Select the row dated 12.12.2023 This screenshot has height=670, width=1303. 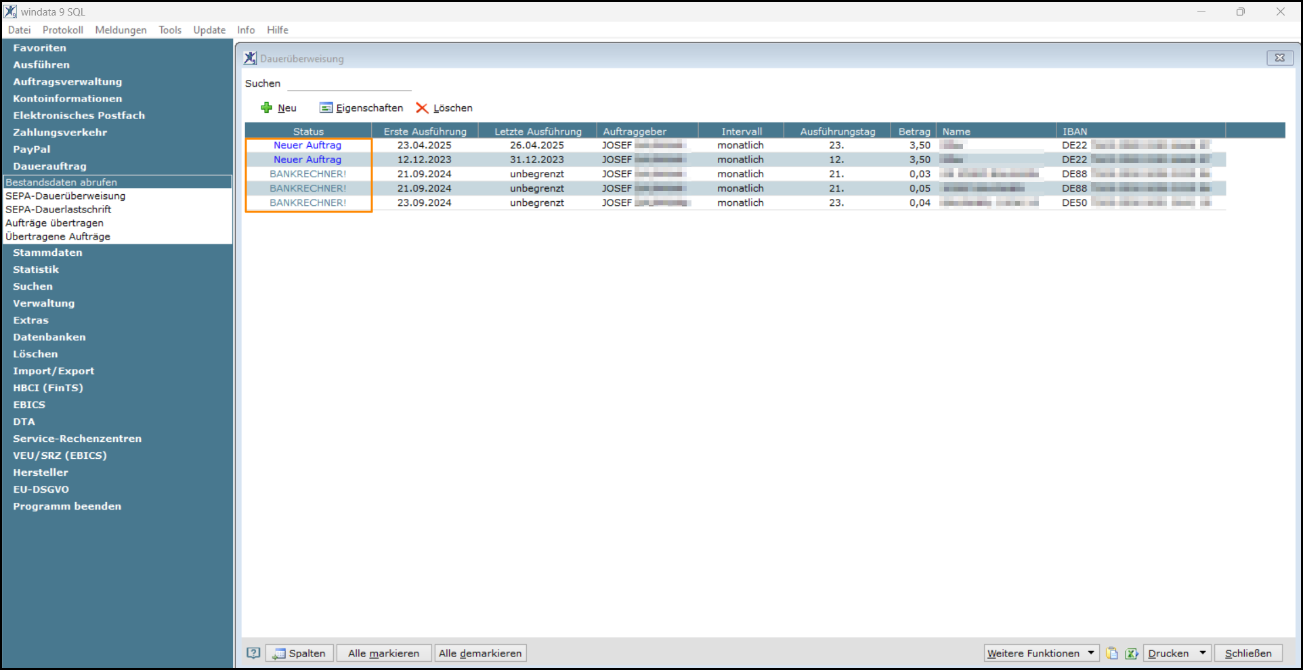pos(735,160)
